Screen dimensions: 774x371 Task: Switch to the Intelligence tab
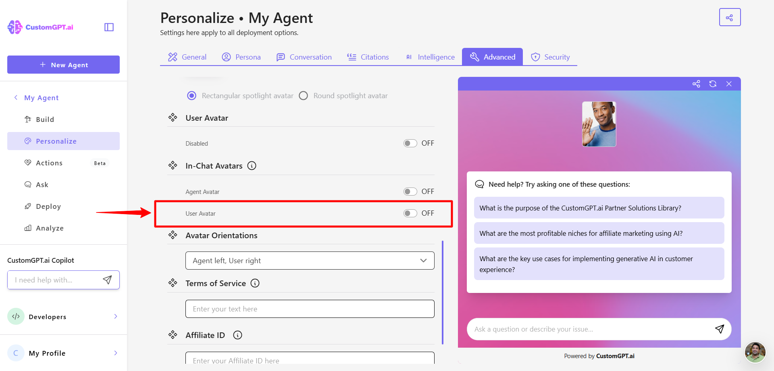click(430, 57)
